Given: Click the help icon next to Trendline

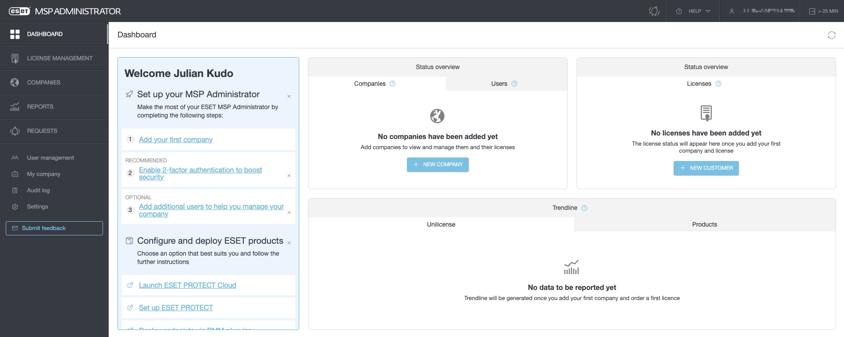Looking at the screenshot, I should tap(584, 208).
